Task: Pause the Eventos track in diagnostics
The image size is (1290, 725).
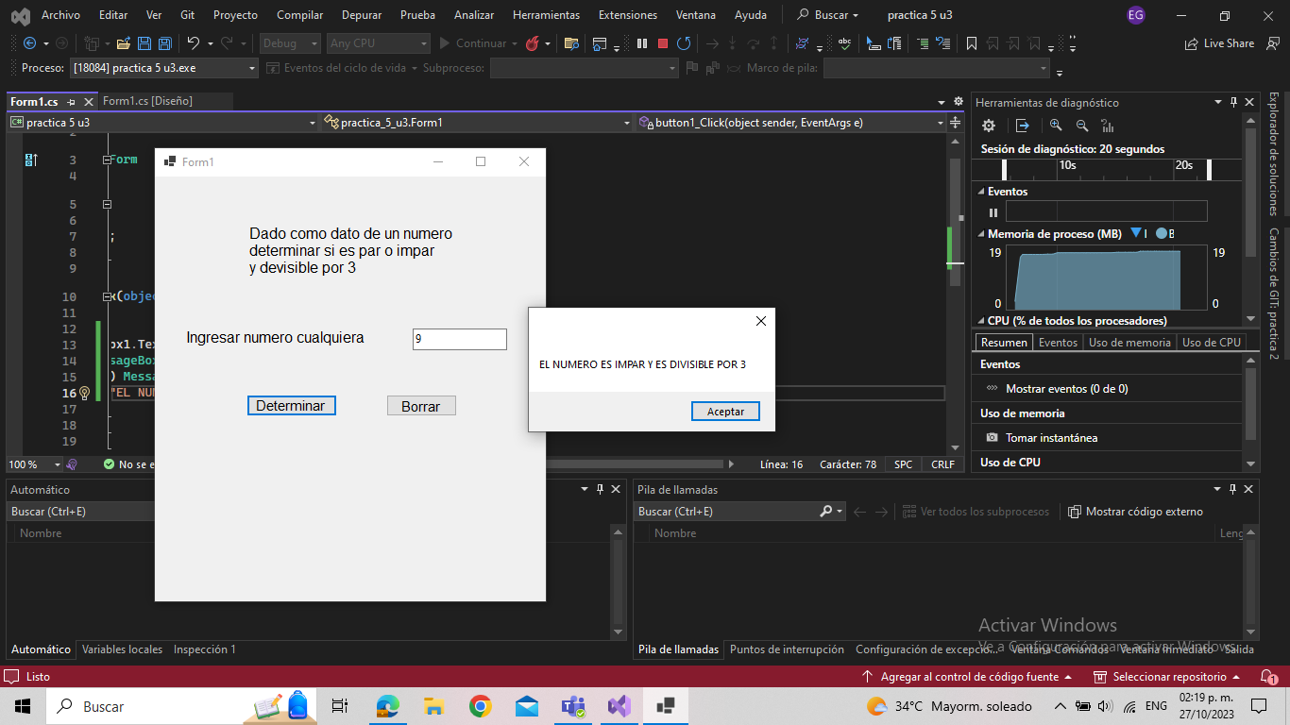Action: tap(993, 212)
